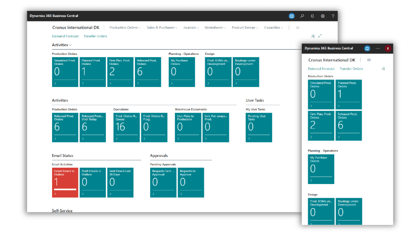Expand the Journals dropdown menu
420x236 pixels.
tap(191, 28)
